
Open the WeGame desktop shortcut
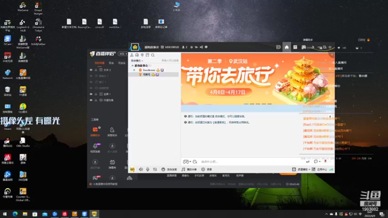pos(23,7)
